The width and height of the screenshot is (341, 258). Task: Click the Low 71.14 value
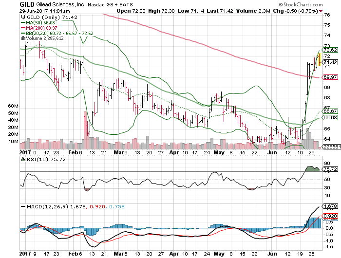(x=191, y=11)
